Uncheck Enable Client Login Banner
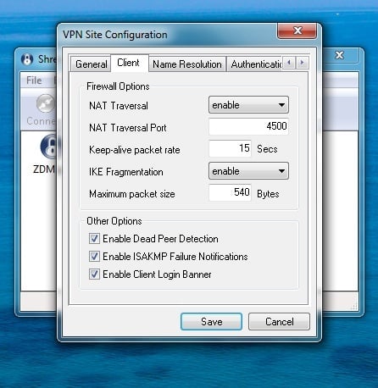Screen dimensions: 378x388 click(x=94, y=274)
